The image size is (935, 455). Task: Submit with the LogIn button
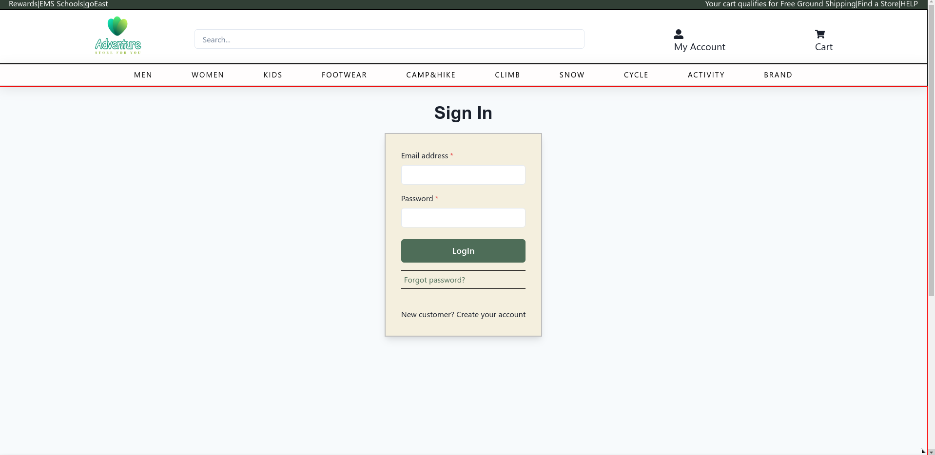coord(463,251)
